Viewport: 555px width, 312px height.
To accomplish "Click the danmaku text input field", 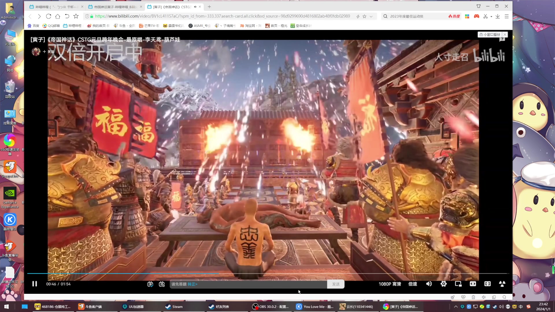I will coord(254,284).
